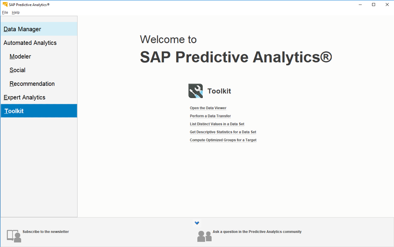Image resolution: width=394 pixels, height=247 pixels.
Task: Open the Data Viewer
Action: click(x=208, y=108)
